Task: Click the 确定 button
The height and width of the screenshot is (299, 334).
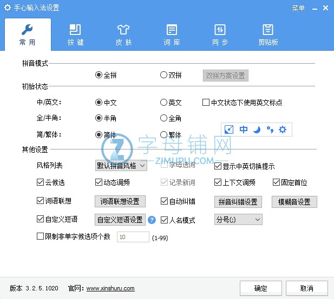Action: (x=261, y=288)
